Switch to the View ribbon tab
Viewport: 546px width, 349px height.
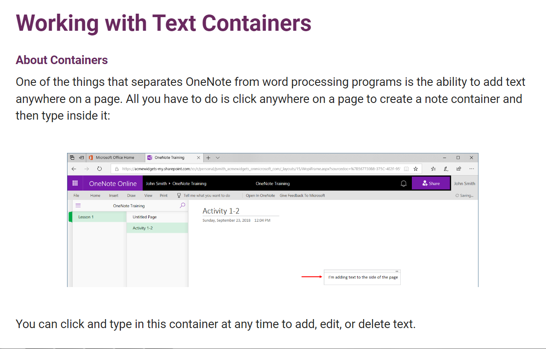(148, 196)
